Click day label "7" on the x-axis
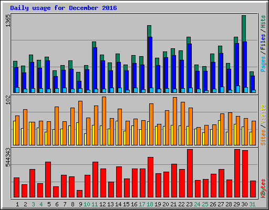This screenshot has width=269, height=210. click(x=65, y=204)
